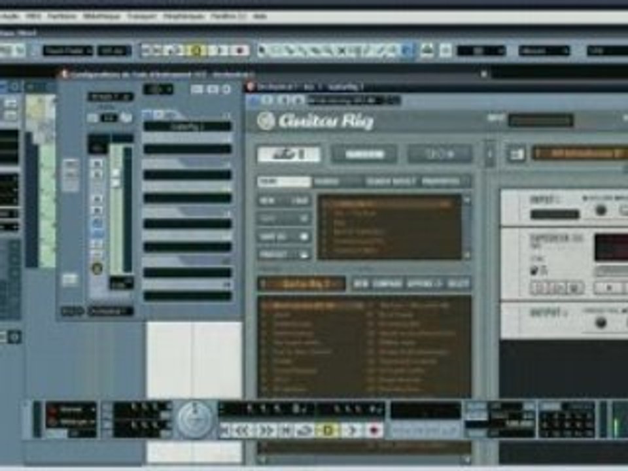
Task: Switch to the Bank tab in Guitar Rig
Action: coord(284,182)
